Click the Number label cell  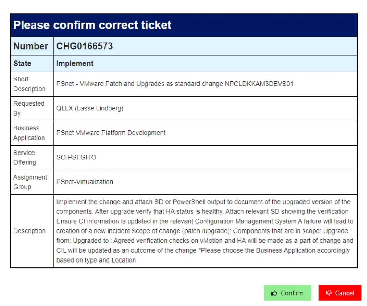(x=31, y=46)
